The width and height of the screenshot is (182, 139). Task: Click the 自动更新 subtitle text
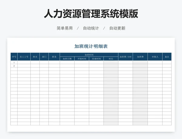[x=117, y=28]
